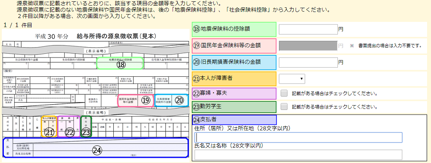The width and height of the screenshot is (431, 163).
Task: Open the 本人が障害者 dropdown
Action: [292, 78]
